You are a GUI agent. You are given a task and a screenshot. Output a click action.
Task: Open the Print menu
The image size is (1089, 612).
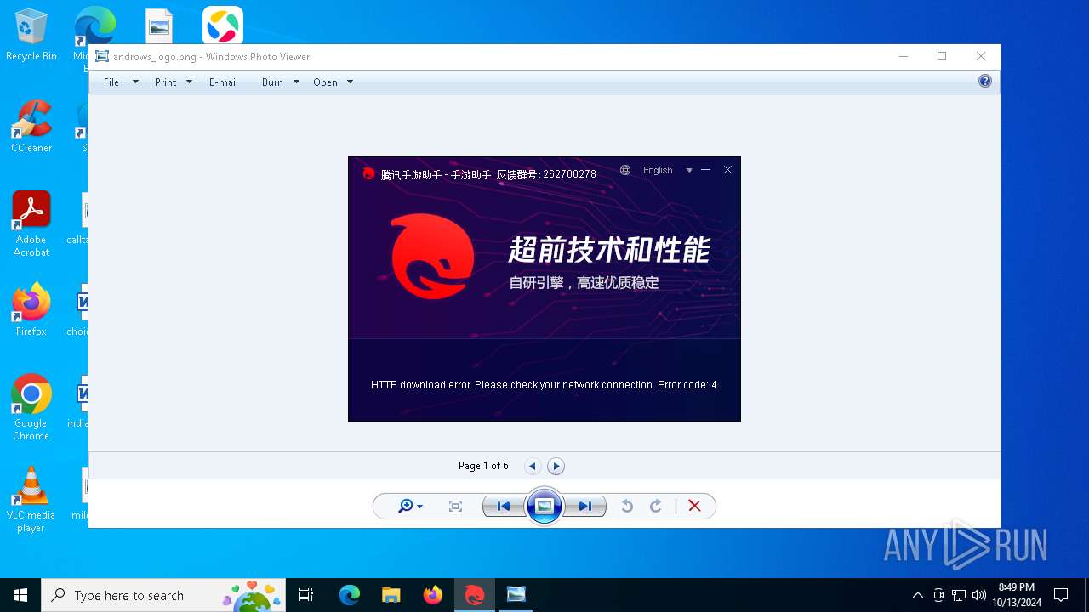coord(165,82)
